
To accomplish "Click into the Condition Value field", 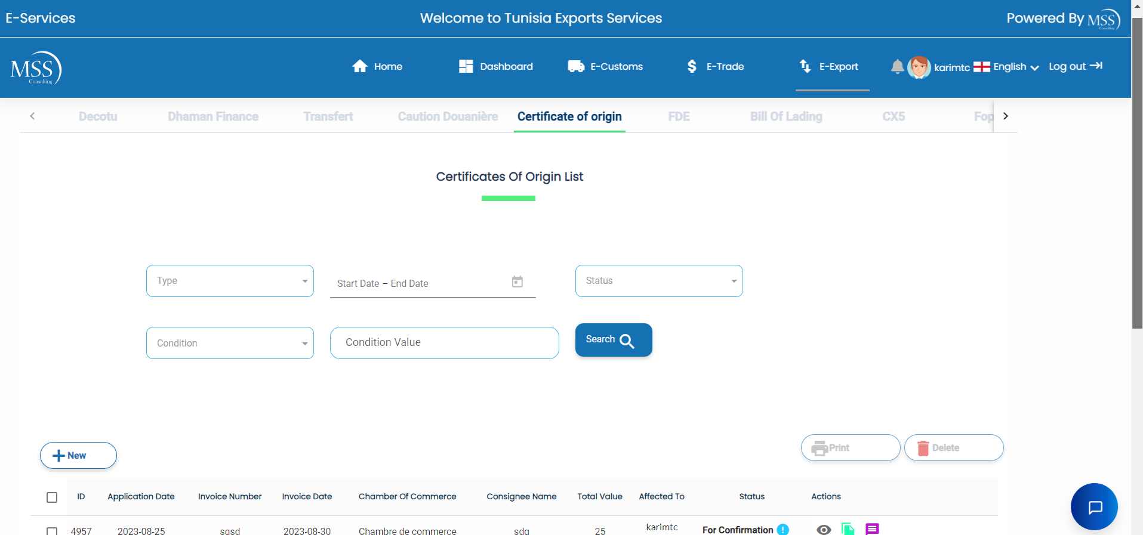I will [444, 343].
